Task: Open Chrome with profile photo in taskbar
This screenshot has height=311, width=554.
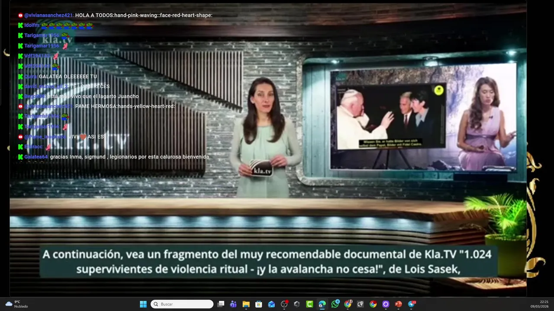Action: click(x=348, y=304)
